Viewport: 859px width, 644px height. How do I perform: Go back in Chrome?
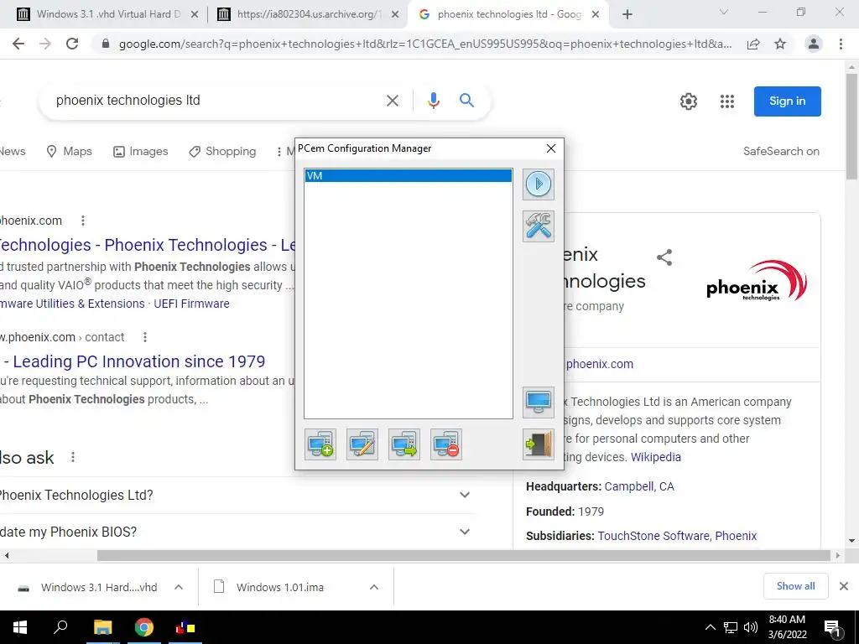tap(18, 44)
